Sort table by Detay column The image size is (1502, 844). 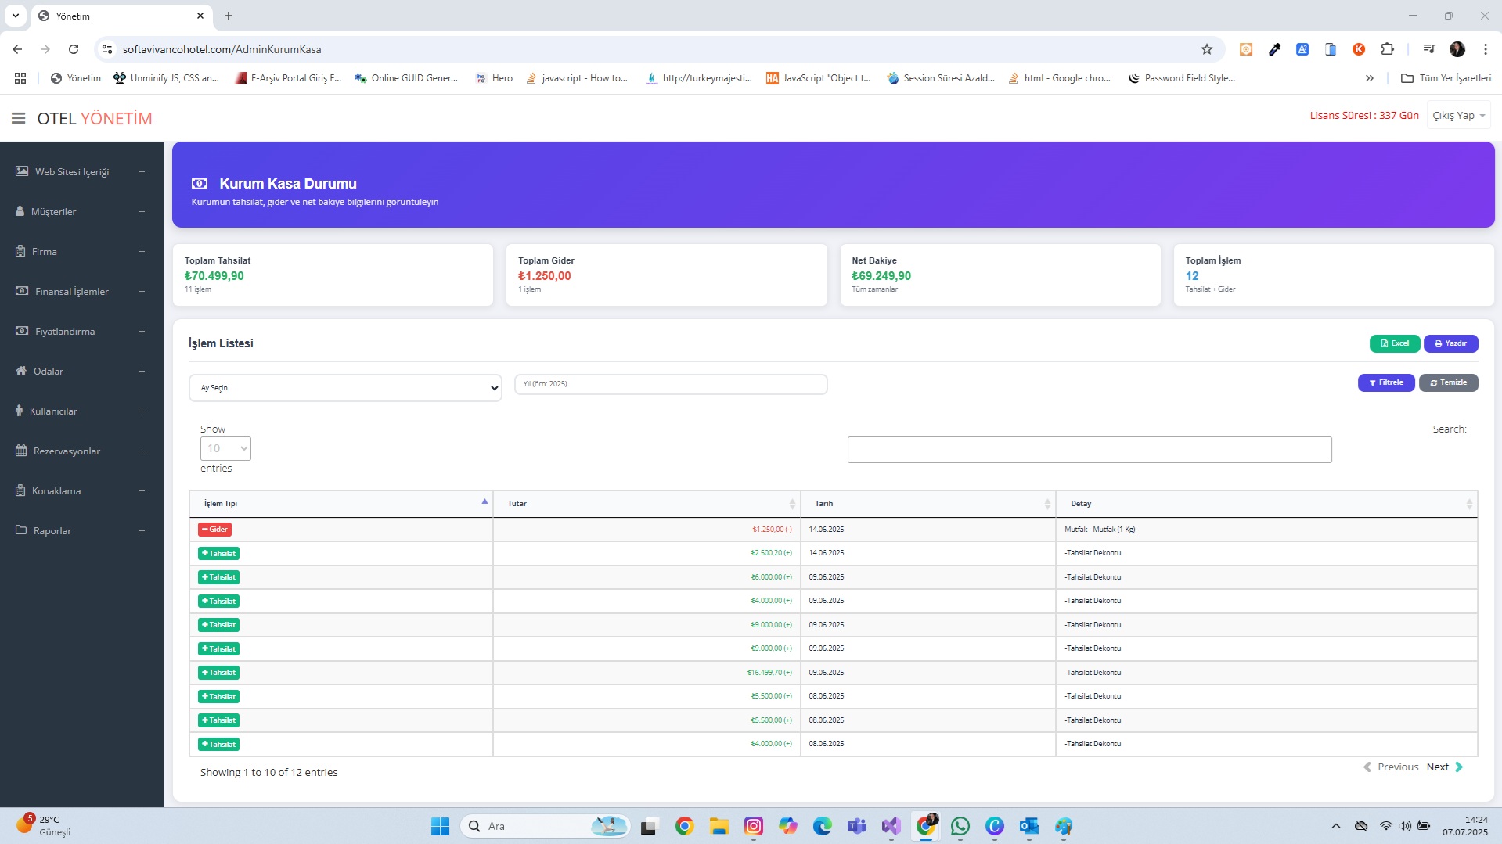click(x=1266, y=504)
